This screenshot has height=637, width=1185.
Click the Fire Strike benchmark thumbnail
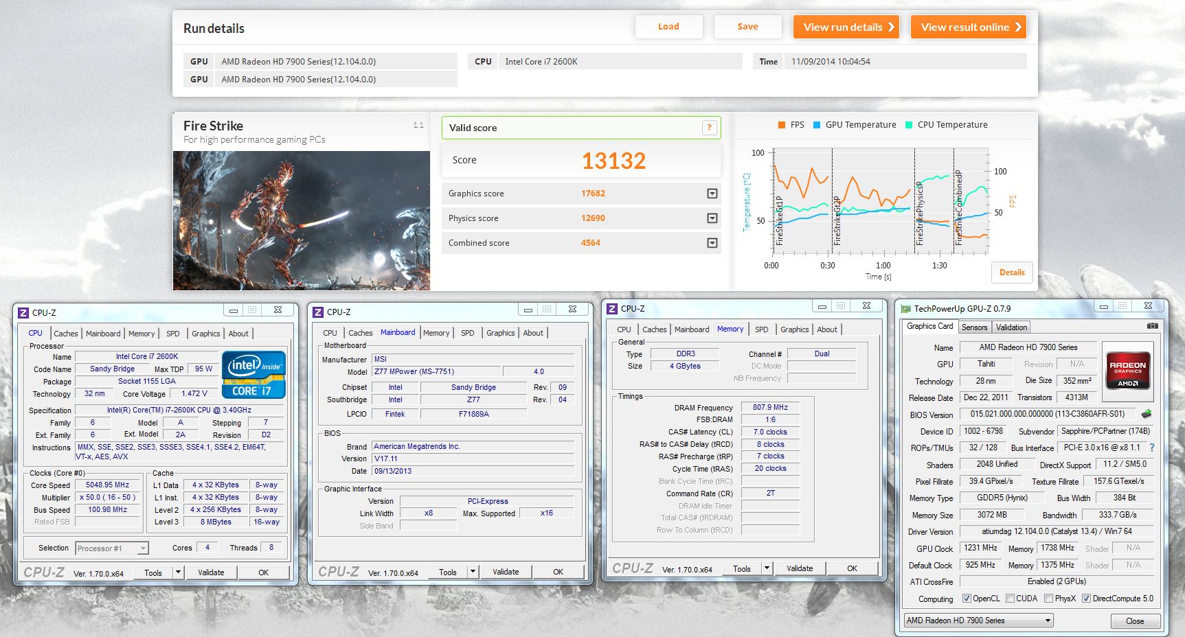point(302,221)
